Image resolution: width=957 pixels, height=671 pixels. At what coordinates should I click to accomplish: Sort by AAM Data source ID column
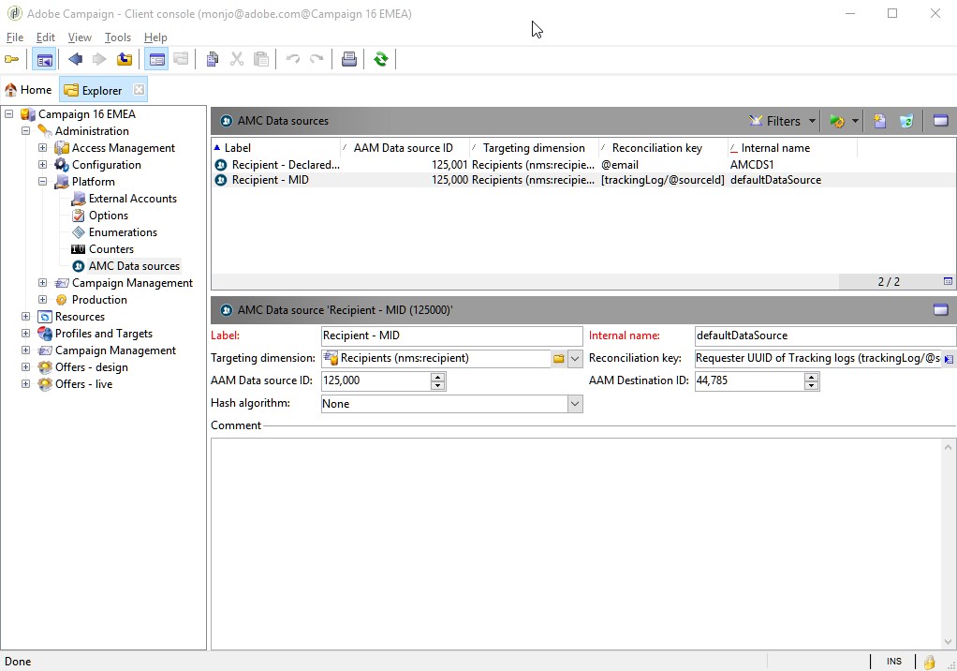404,148
